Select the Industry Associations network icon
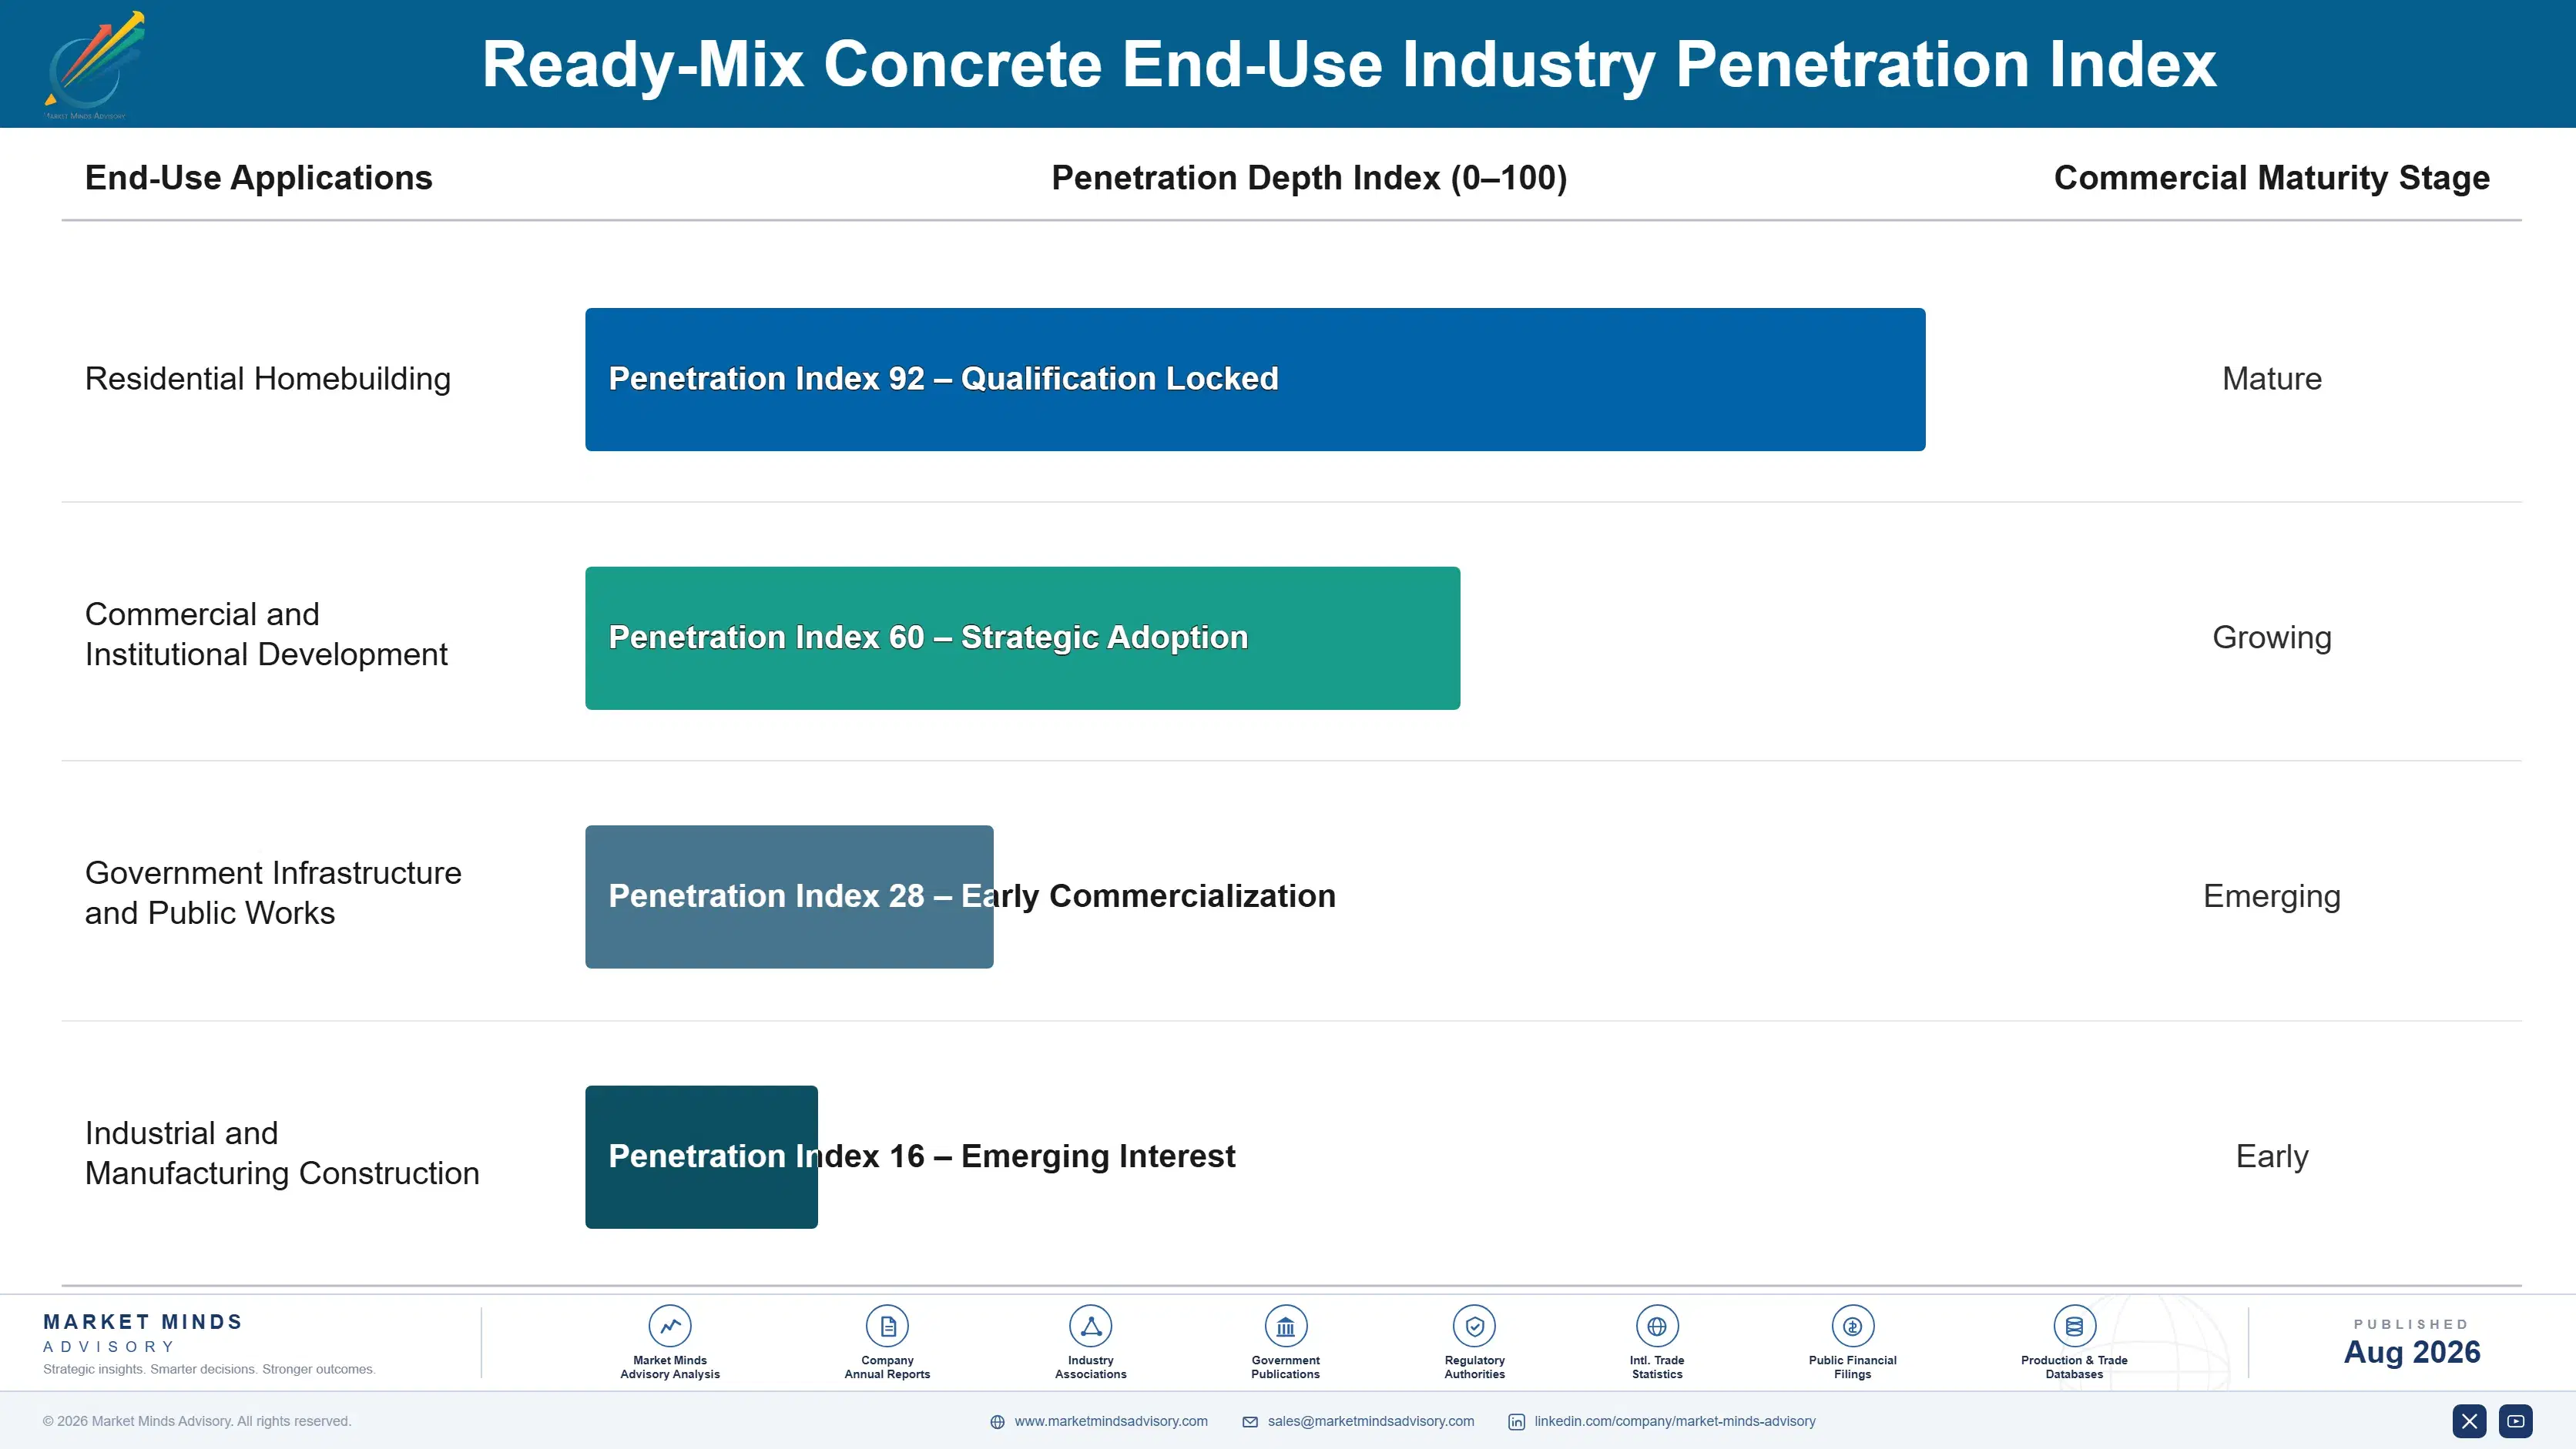This screenshot has width=2576, height=1449. click(1091, 1326)
